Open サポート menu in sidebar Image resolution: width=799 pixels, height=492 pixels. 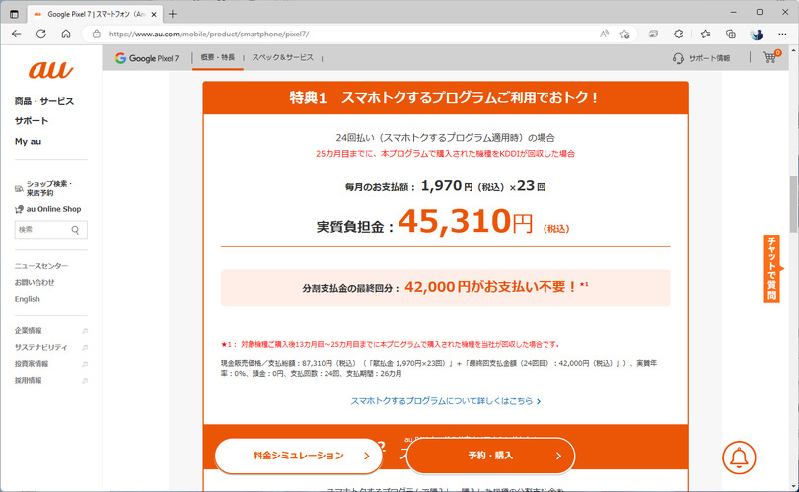coord(32,121)
